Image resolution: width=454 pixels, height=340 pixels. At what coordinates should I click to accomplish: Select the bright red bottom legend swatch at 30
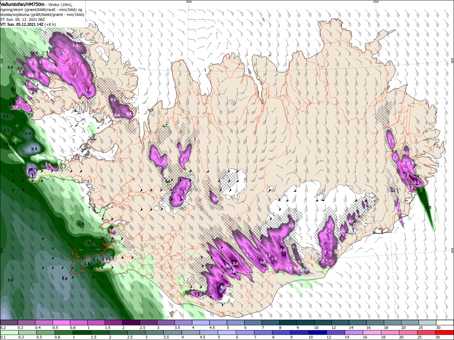[445, 333]
